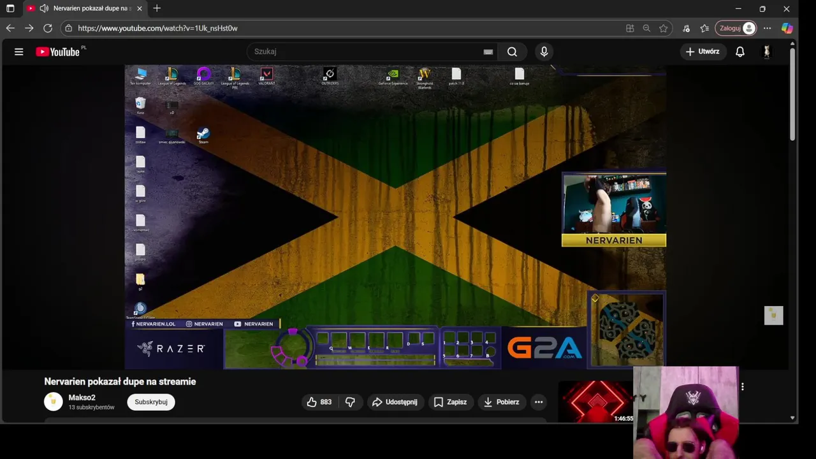Mute the tab via speaker icon

click(x=43, y=8)
